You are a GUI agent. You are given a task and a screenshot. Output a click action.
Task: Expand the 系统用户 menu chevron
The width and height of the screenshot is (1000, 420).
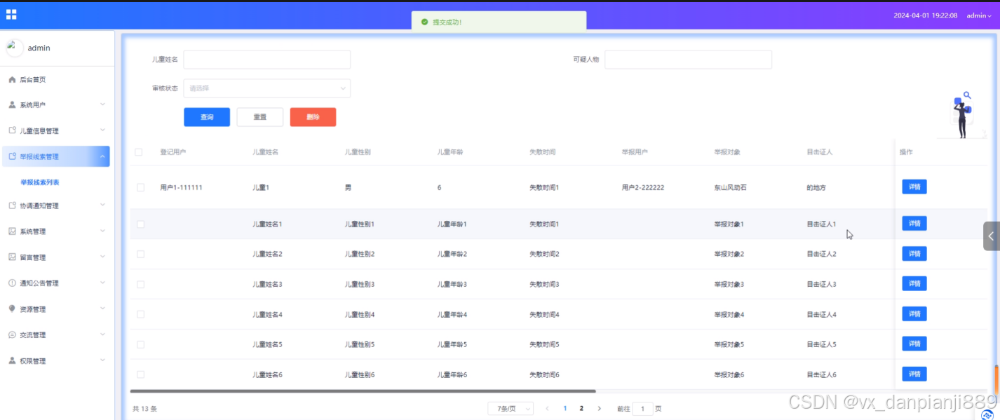pos(102,105)
